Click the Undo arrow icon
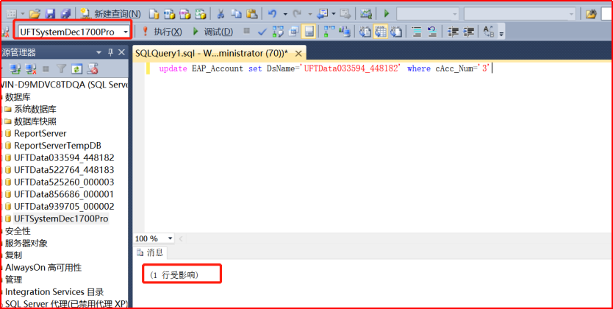The width and height of the screenshot is (613, 309). tap(273, 13)
